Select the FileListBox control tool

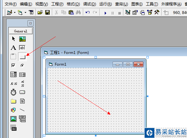[22, 101]
